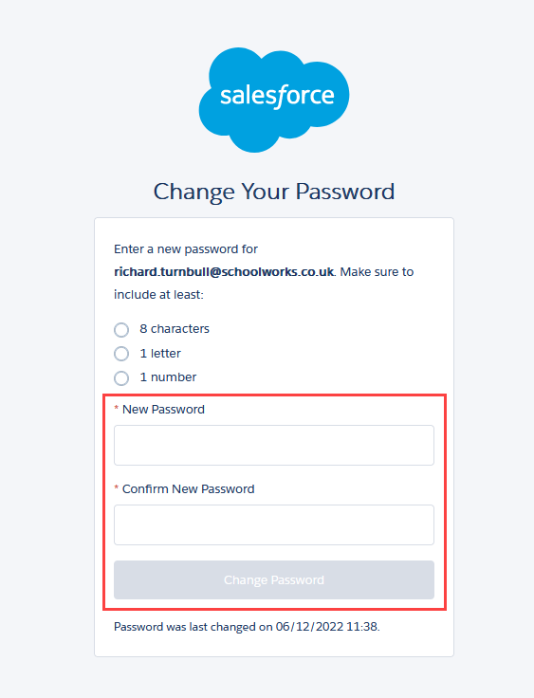Click the red asterisk beside New Password
Image resolution: width=534 pixels, height=698 pixels.
click(117, 408)
